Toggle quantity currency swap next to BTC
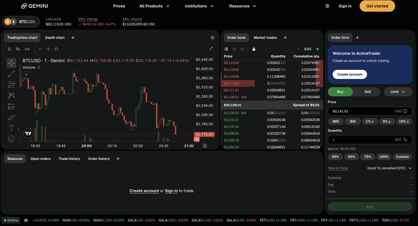Image resolution: width=418 pixels, height=226 pixels. (x=405, y=140)
